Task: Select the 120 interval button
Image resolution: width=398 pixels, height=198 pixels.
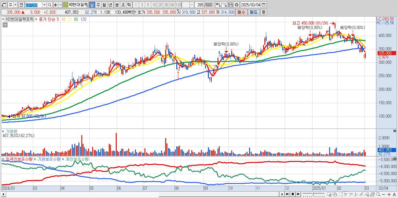Action: click(x=179, y=5)
